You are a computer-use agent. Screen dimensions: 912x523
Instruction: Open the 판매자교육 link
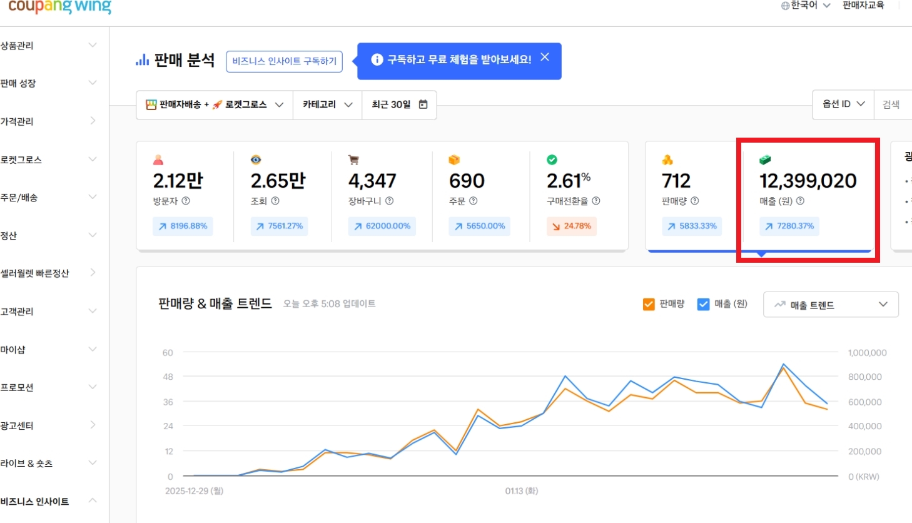pyautogui.click(x=863, y=6)
